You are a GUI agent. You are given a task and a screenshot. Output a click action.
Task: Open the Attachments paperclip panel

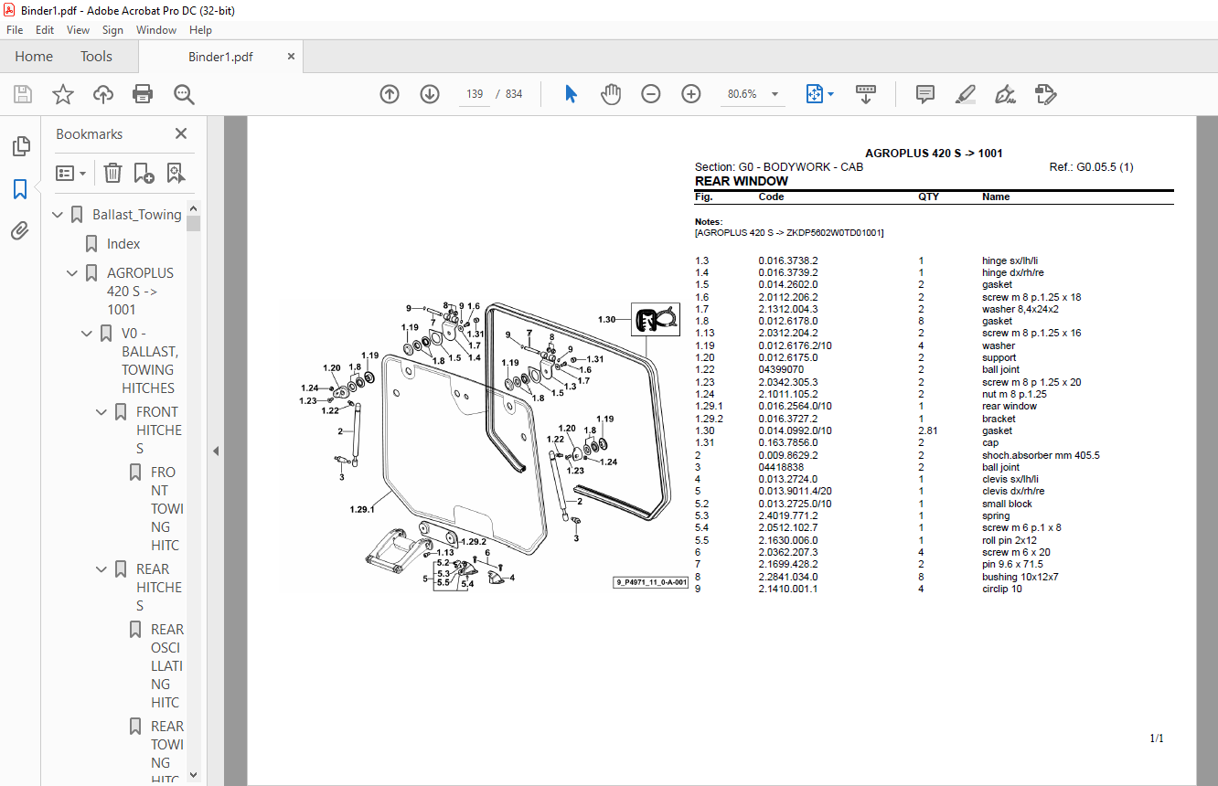click(20, 231)
